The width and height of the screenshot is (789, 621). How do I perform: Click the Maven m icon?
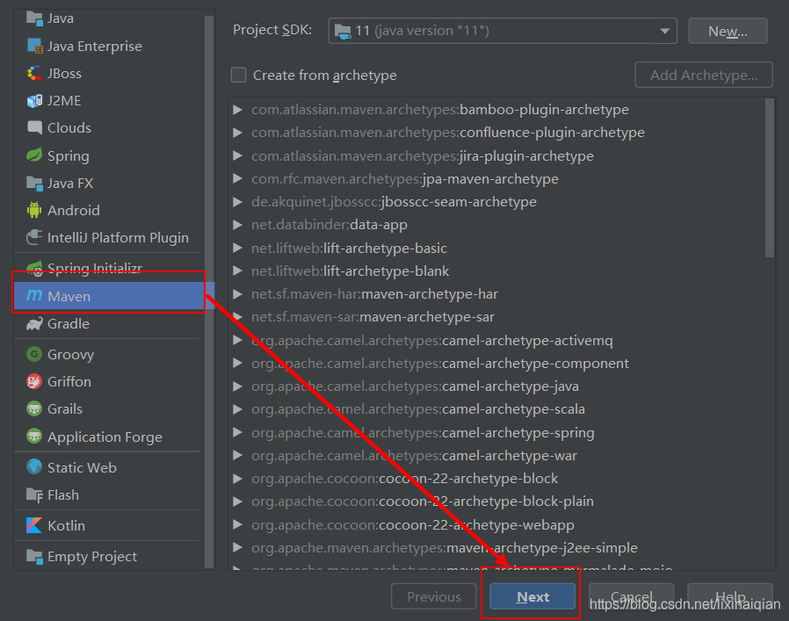(x=34, y=295)
